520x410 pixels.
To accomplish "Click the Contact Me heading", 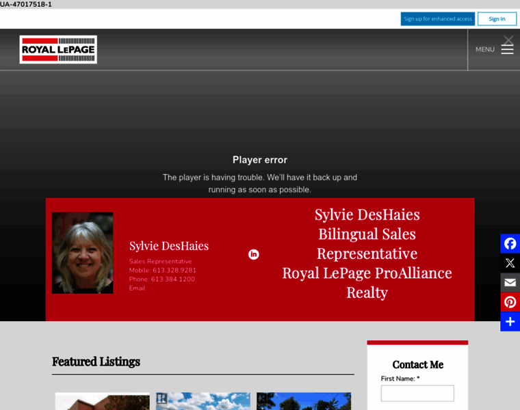I will (x=417, y=365).
